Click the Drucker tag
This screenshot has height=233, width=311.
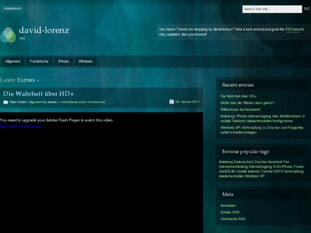pos(261,162)
